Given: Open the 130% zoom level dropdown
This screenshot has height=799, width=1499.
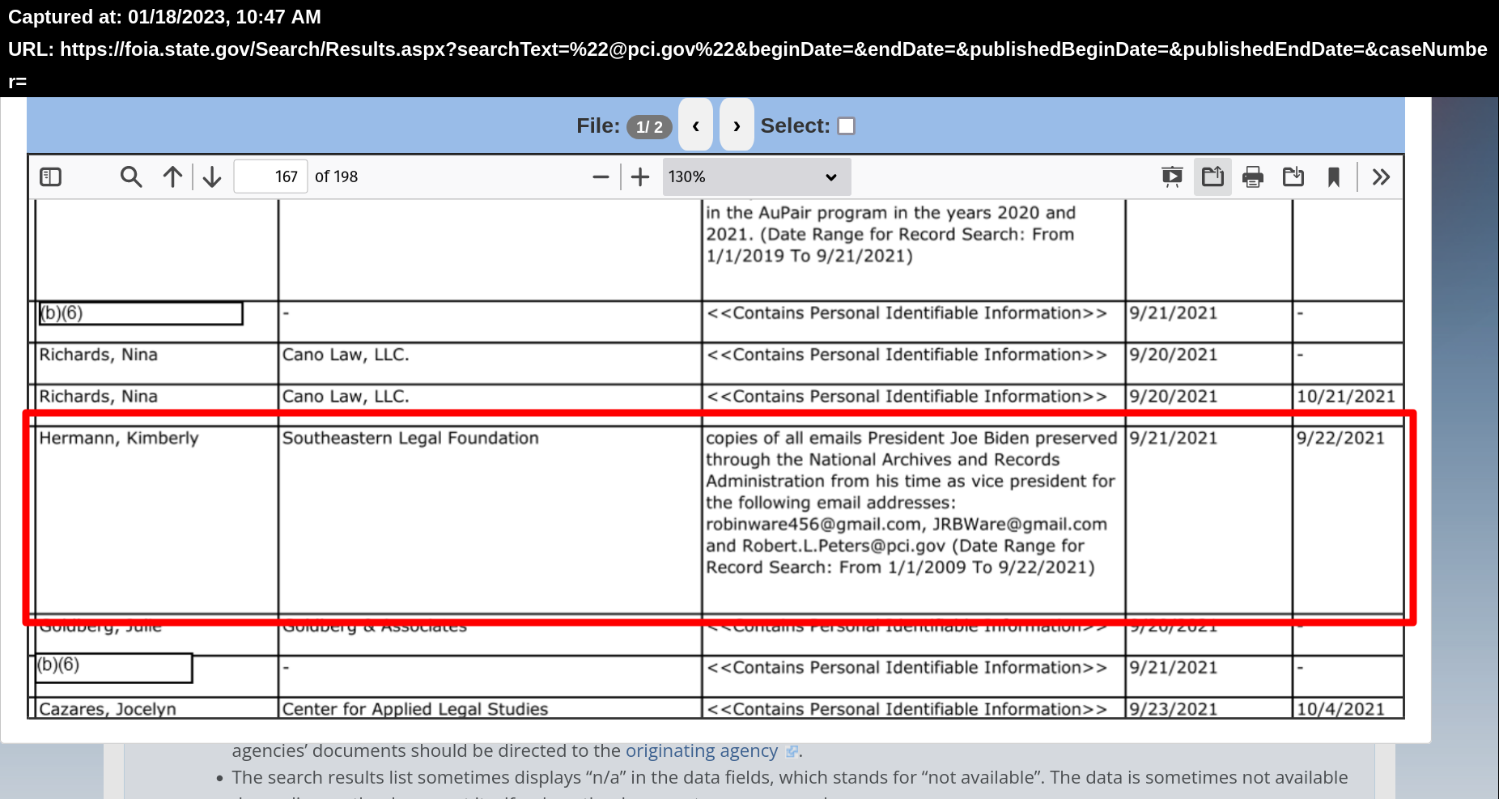Looking at the screenshot, I should tap(756, 176).
